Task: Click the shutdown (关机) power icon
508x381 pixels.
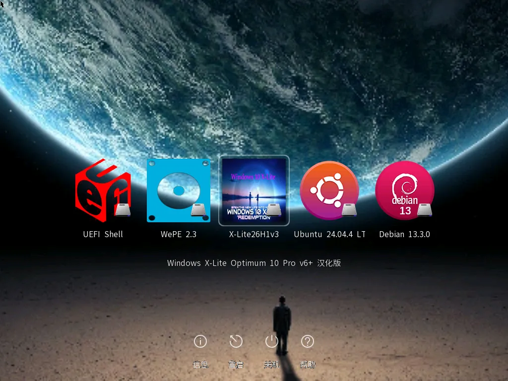Action: (271, 341)
